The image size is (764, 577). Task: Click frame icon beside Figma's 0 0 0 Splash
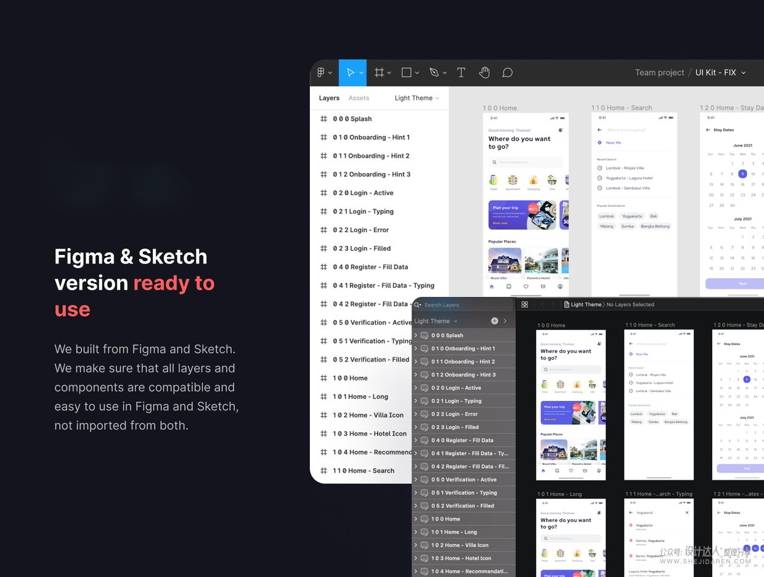click(x=323, y=119)
